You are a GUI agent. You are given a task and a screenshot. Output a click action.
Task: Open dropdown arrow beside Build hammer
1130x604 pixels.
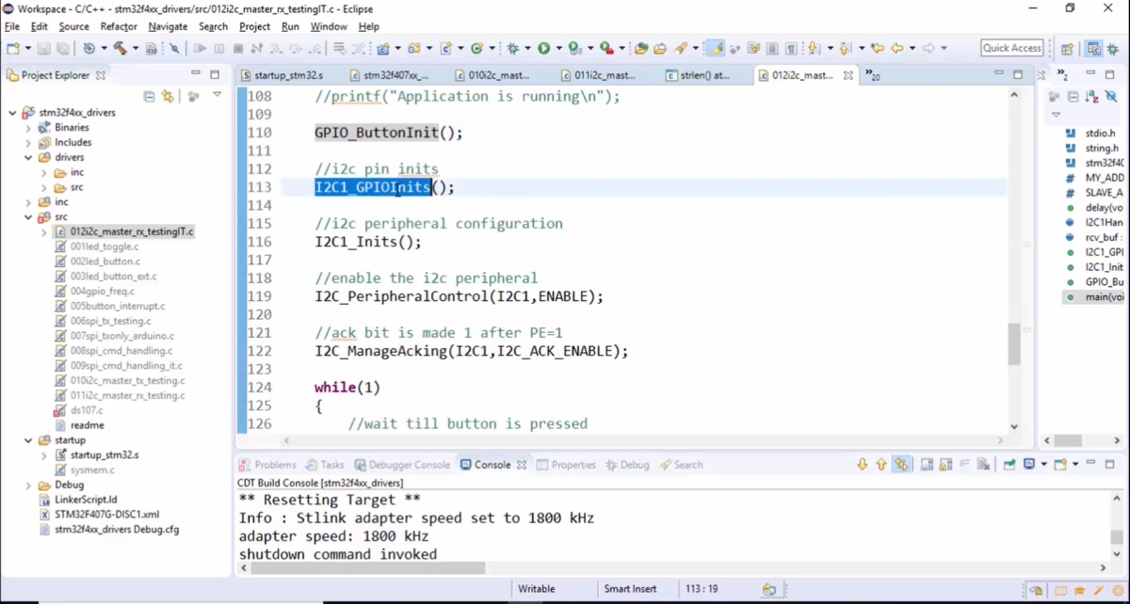pyautogui.click(x=135, y=48)
